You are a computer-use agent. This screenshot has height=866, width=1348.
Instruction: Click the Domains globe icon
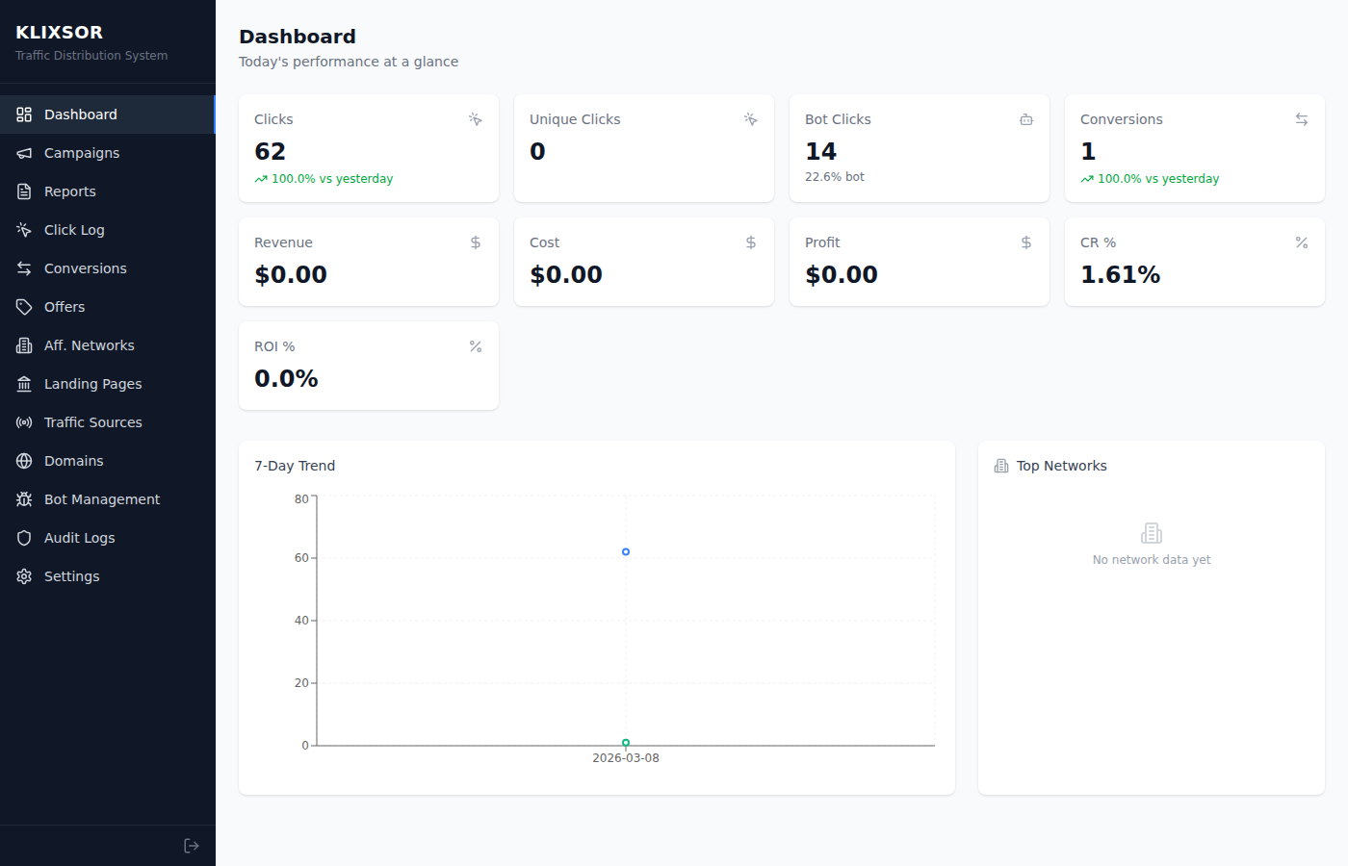coord(23,460)
